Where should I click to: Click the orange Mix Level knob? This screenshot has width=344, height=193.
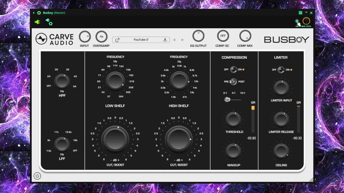point(306,21)
